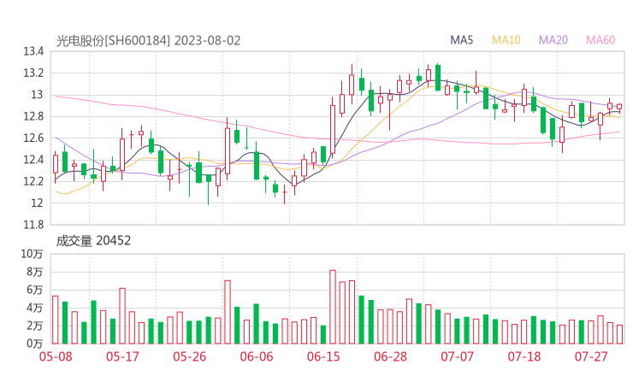Click the MA5 legend label
The image size is (633, 376).
[x=461, y=40]
